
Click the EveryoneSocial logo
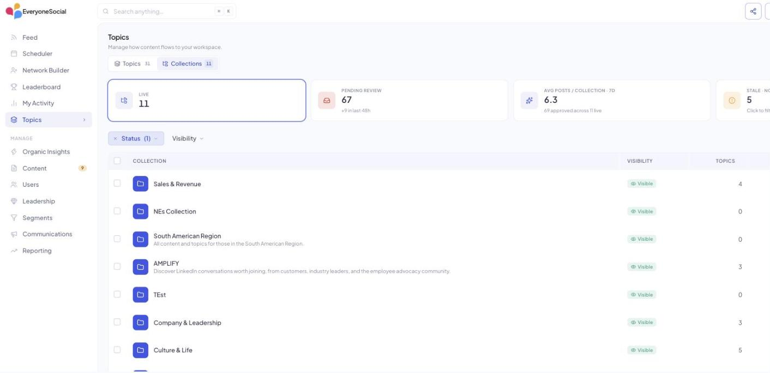click(36, 11)
